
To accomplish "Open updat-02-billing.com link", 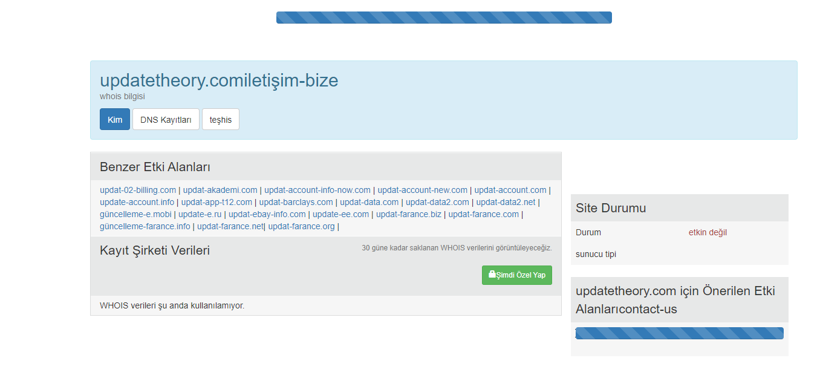I will (138, 190).
